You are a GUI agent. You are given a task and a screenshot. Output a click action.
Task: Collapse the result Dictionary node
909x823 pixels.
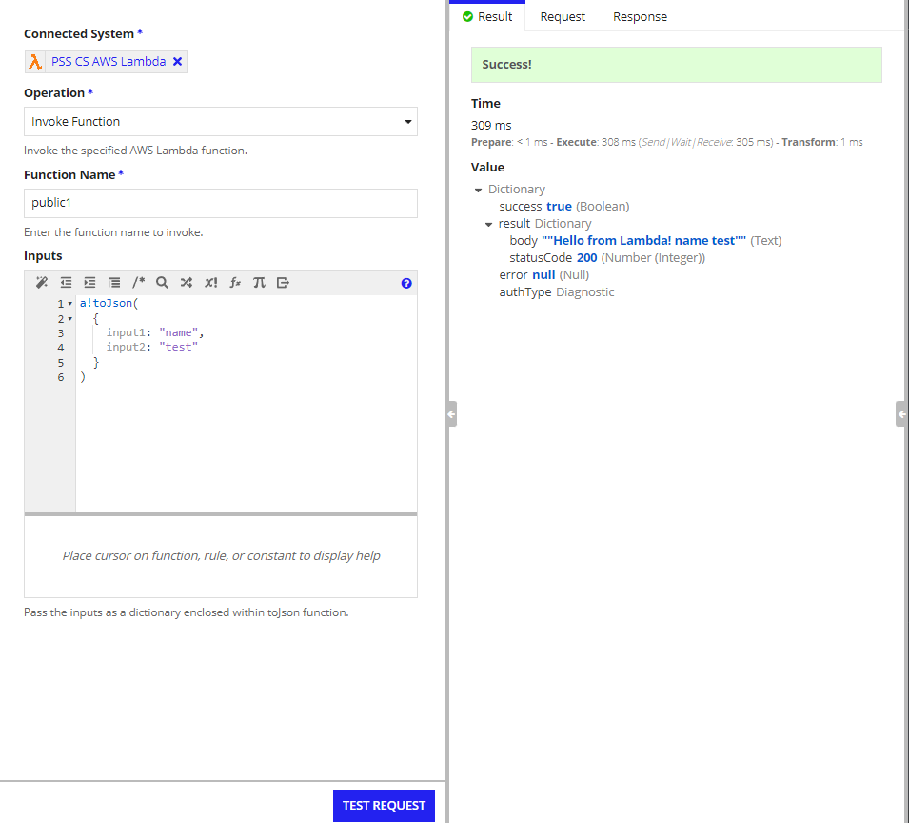[489, 224]
